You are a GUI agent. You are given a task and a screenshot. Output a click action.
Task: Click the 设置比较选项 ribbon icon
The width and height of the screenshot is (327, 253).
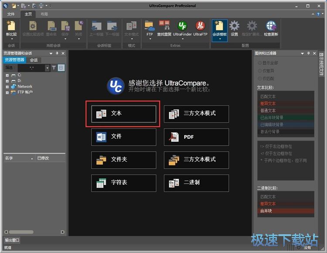coord(33,26)
